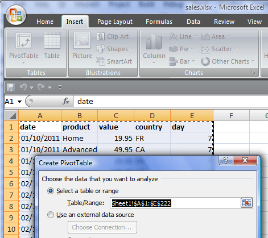Viewport: 268px width, 238px height.
Task: Click the Select All corner of the grid
Action: (11, 115)
